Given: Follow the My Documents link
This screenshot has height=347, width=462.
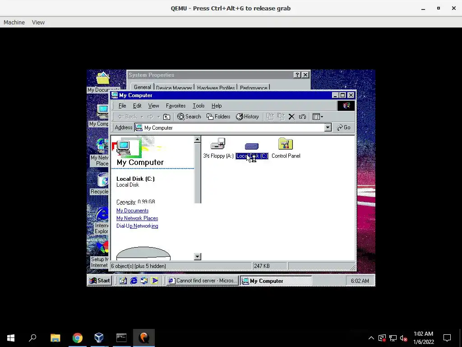Looking at the screenshot, I should (132, 211).
